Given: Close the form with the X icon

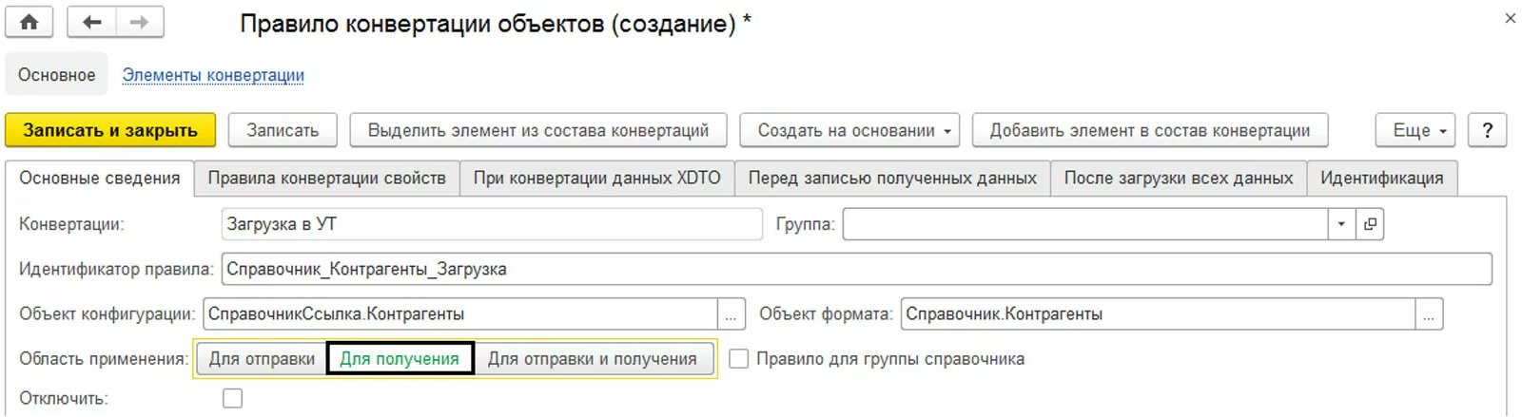Looking at the screenshot, I should [1510, 18].
